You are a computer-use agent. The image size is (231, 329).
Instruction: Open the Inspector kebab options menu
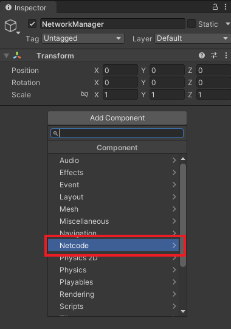tap(226, 7)
